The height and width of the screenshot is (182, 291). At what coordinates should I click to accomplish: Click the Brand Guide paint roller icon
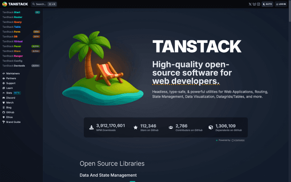4,122
